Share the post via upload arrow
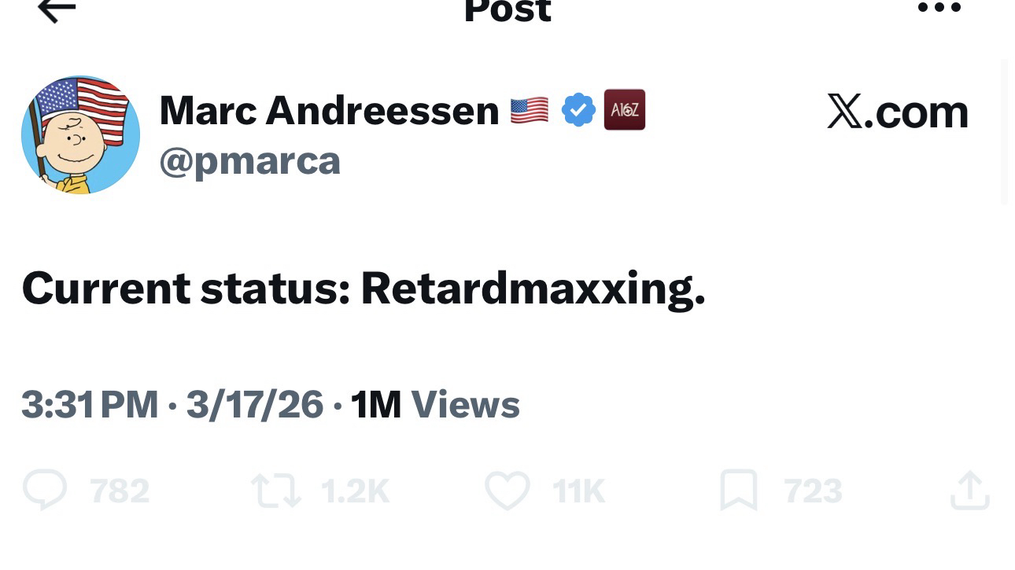 (969, 490)
